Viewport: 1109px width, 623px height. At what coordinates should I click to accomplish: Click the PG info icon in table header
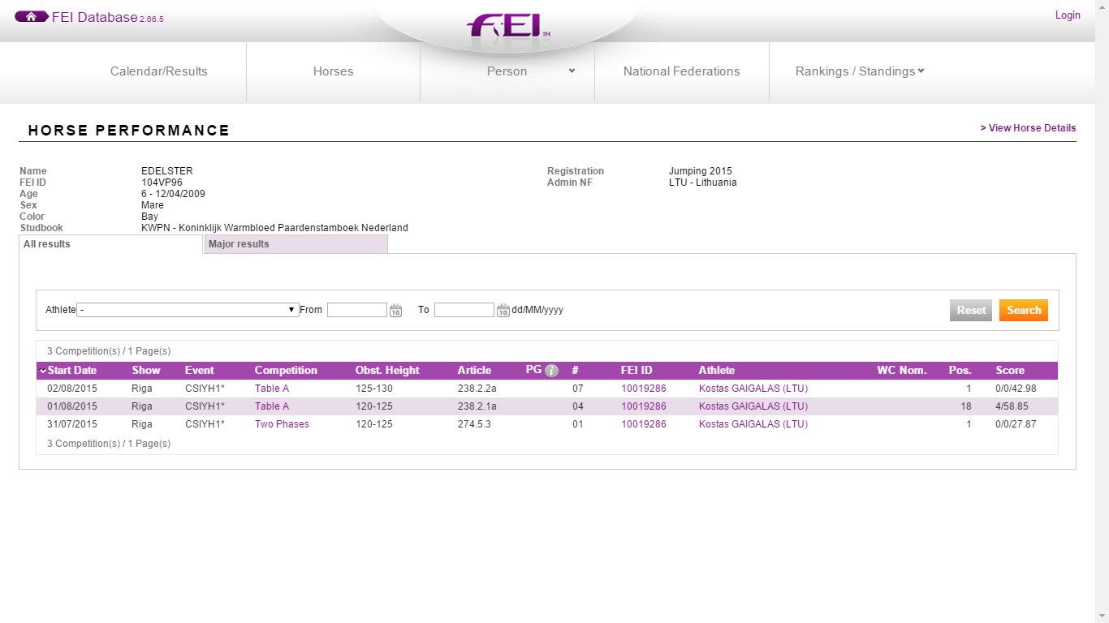click(x=551, y=371)
